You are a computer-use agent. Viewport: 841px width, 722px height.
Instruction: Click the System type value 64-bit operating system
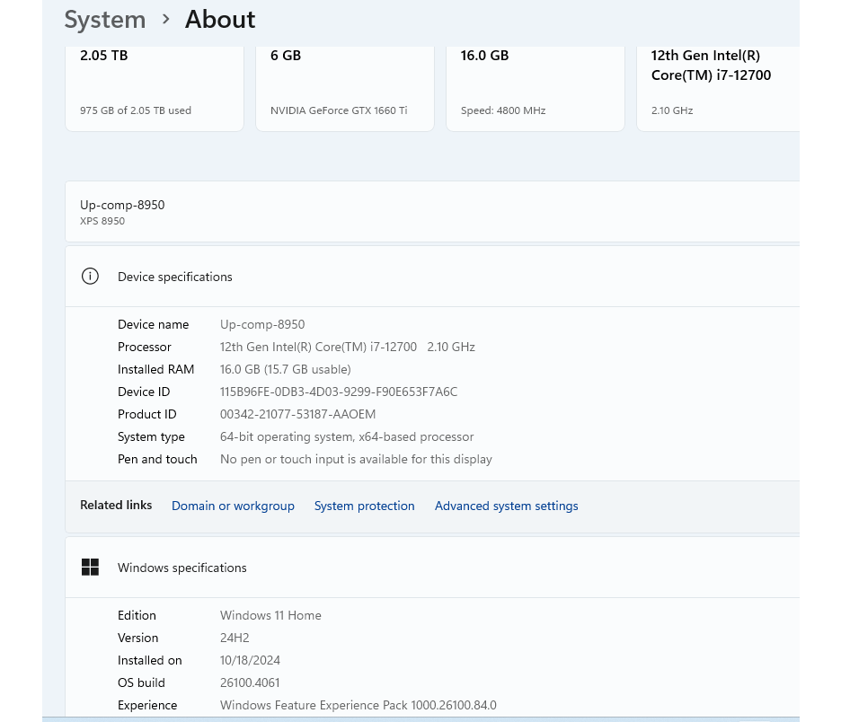(x=347, y=436)
